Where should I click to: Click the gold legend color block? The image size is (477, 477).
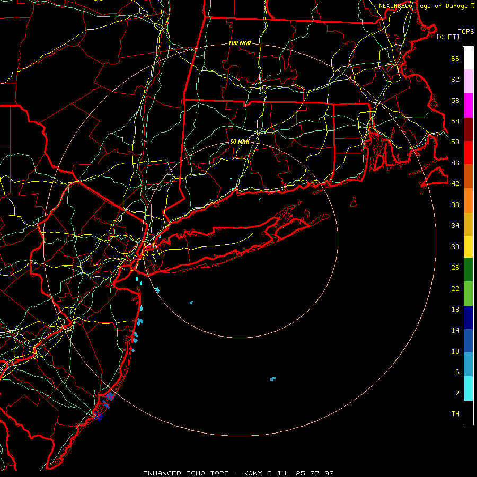[468, 224]
